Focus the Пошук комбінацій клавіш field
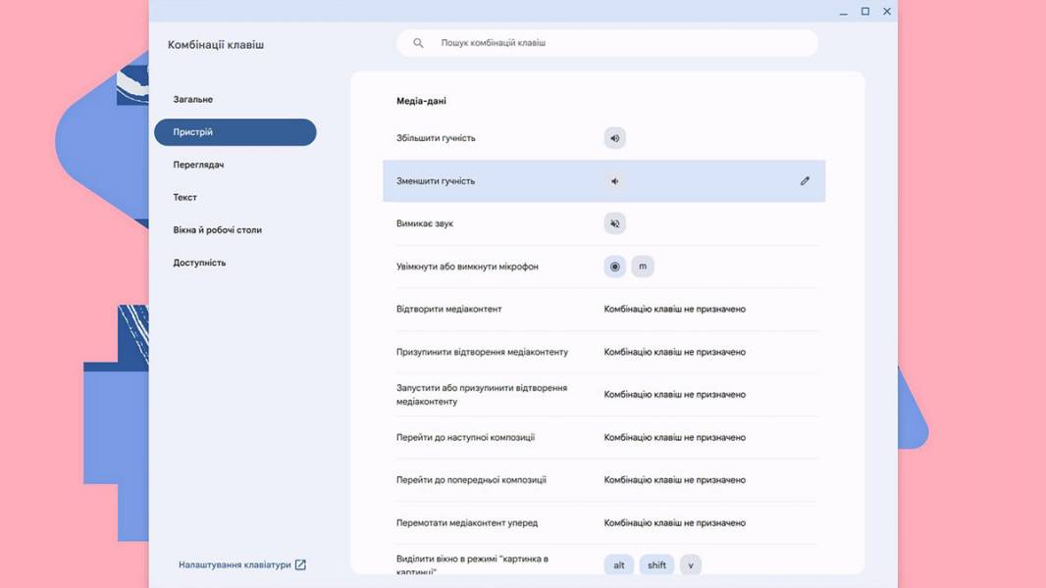Image resolution: width=1046 pixels, height=588 pixels. pyautogui.click(x=607, y=42)
